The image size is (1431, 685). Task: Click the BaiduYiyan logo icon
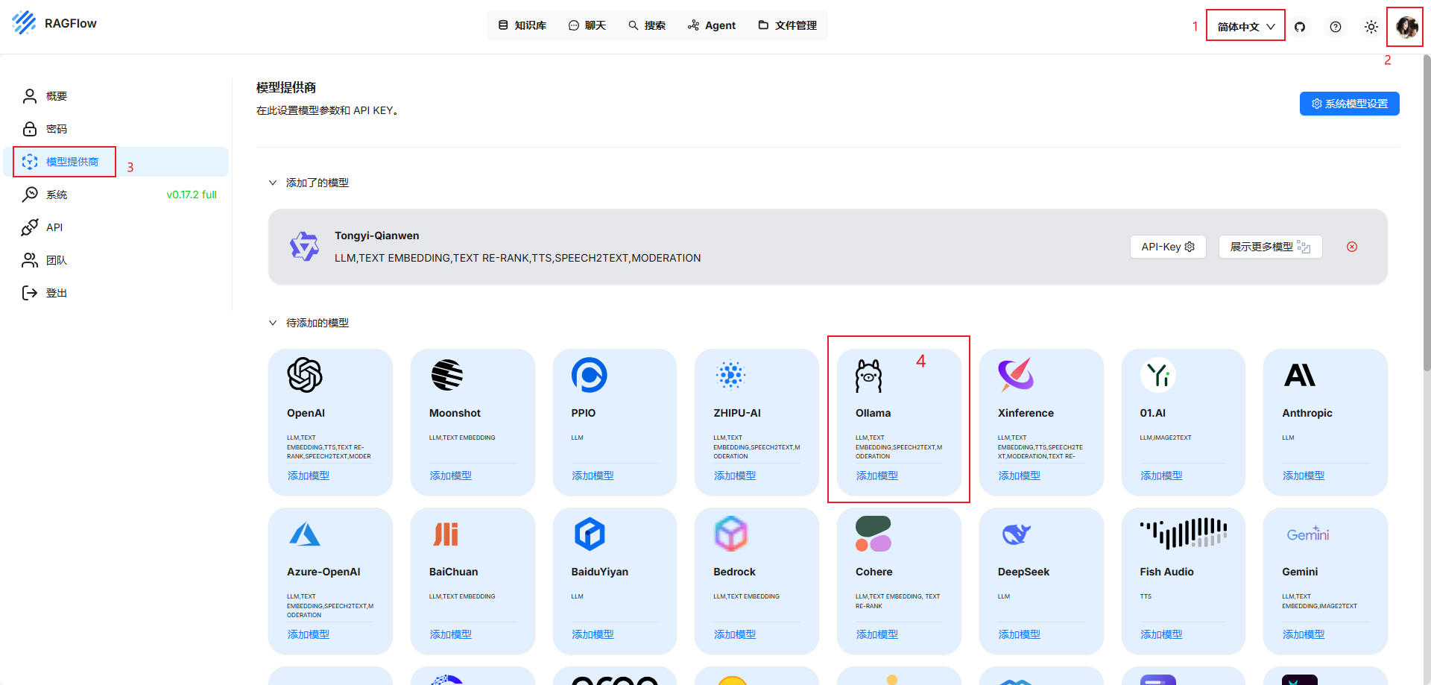pos(590,534)
